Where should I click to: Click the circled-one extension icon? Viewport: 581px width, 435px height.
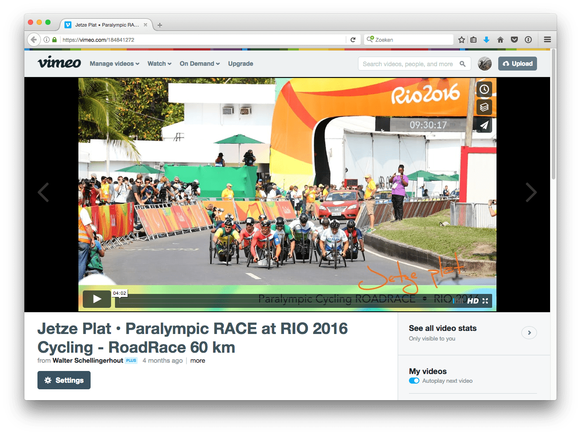pyautogui.click(x=528, y=40)
